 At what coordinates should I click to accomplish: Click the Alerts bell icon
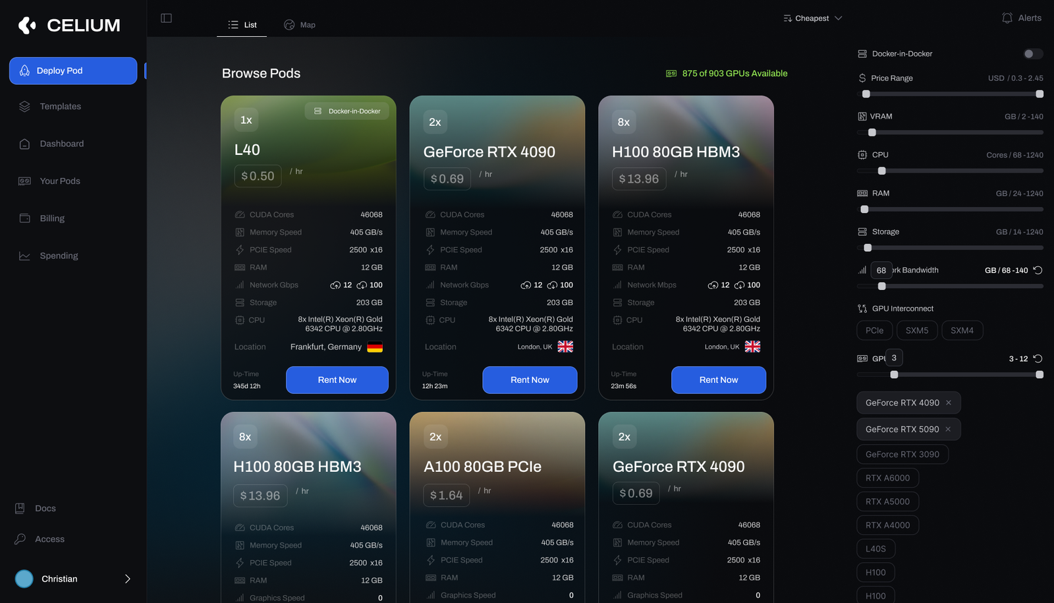[x=1007, y=18]
